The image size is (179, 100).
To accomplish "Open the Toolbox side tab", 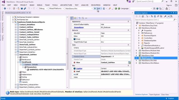I will tap(3, 38).
